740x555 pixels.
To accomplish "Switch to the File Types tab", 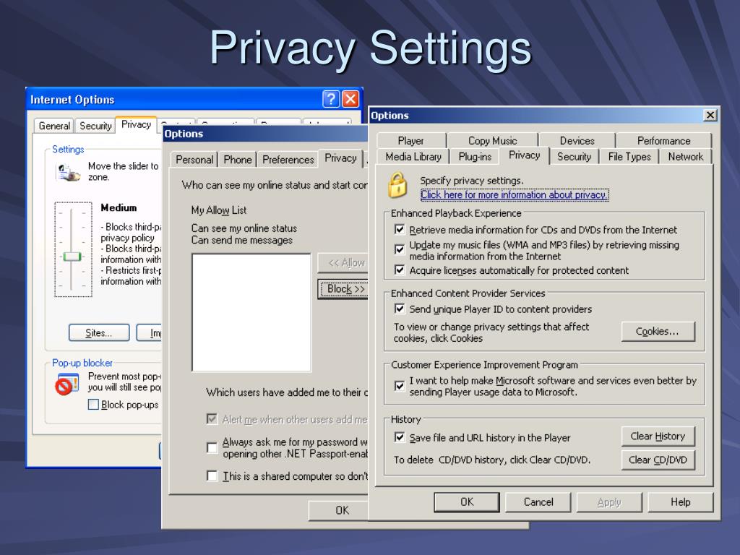I will 629,157.
